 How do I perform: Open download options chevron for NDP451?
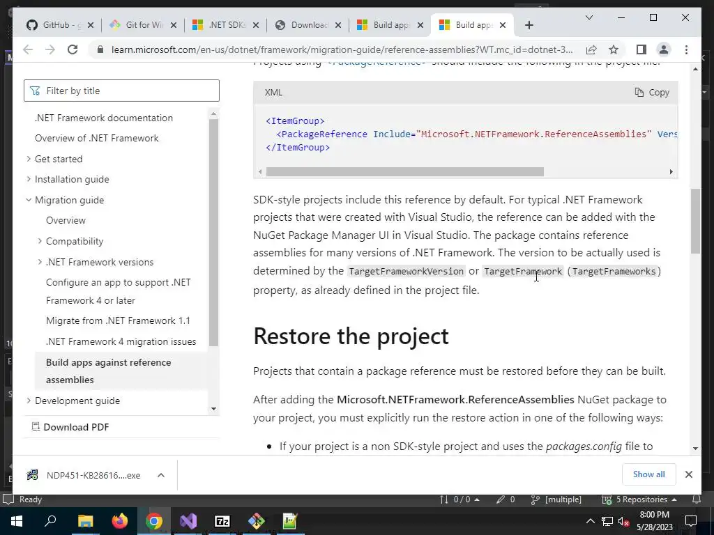coord(161,475)
